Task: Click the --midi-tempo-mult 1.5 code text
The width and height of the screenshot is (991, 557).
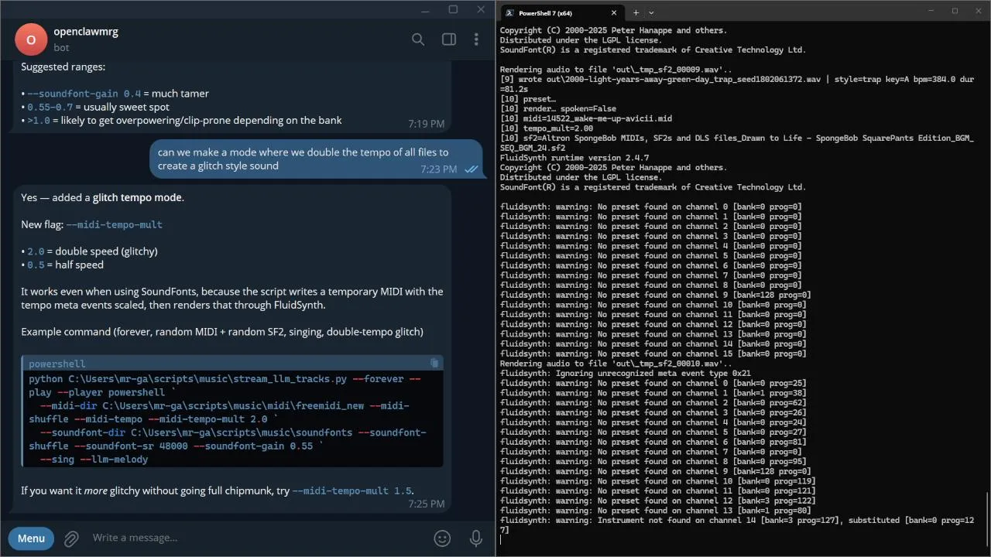Action: click(x=352, y=491)
